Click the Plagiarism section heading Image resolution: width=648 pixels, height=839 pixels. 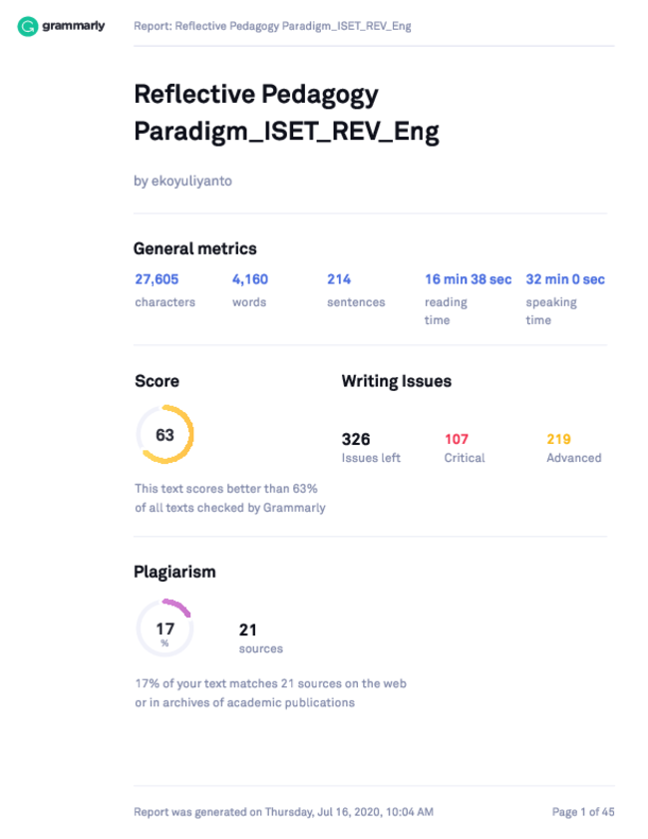[174, 572]
